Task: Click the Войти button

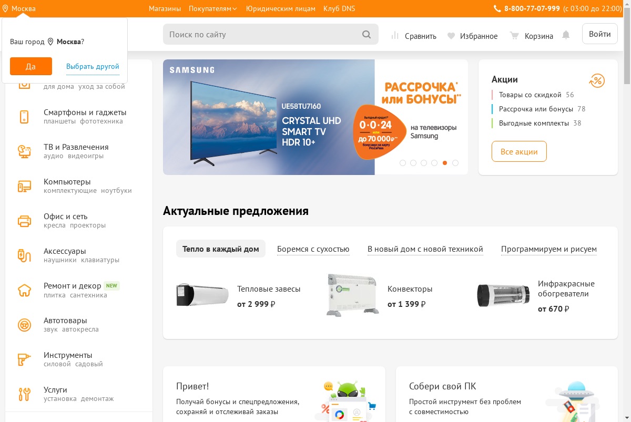Action: (600, 34)
